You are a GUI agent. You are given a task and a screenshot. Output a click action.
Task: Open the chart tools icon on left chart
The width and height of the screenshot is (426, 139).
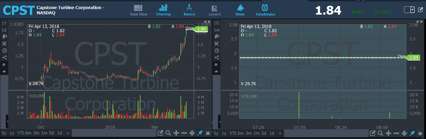4,43
